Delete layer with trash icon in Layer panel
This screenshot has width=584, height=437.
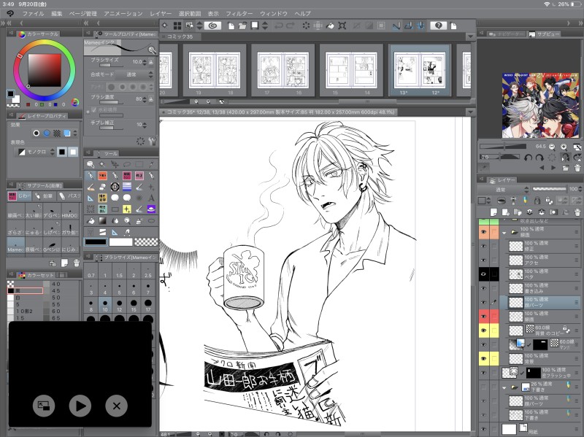(577, 212)
